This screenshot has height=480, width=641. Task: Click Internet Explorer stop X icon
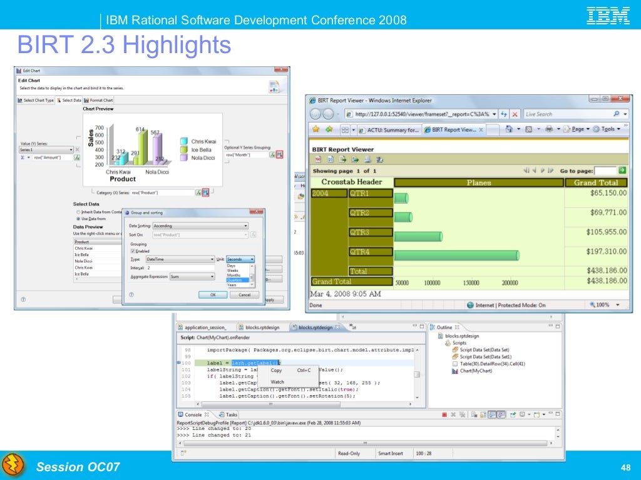[x=515, y=114]
